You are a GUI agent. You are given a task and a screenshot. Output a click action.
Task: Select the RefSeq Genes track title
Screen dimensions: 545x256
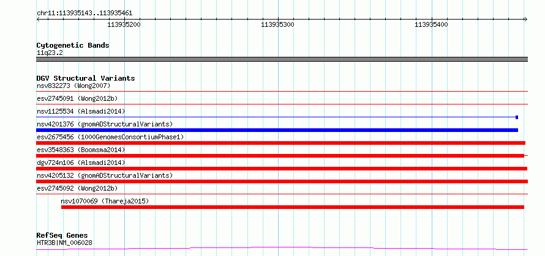[62, 236]
